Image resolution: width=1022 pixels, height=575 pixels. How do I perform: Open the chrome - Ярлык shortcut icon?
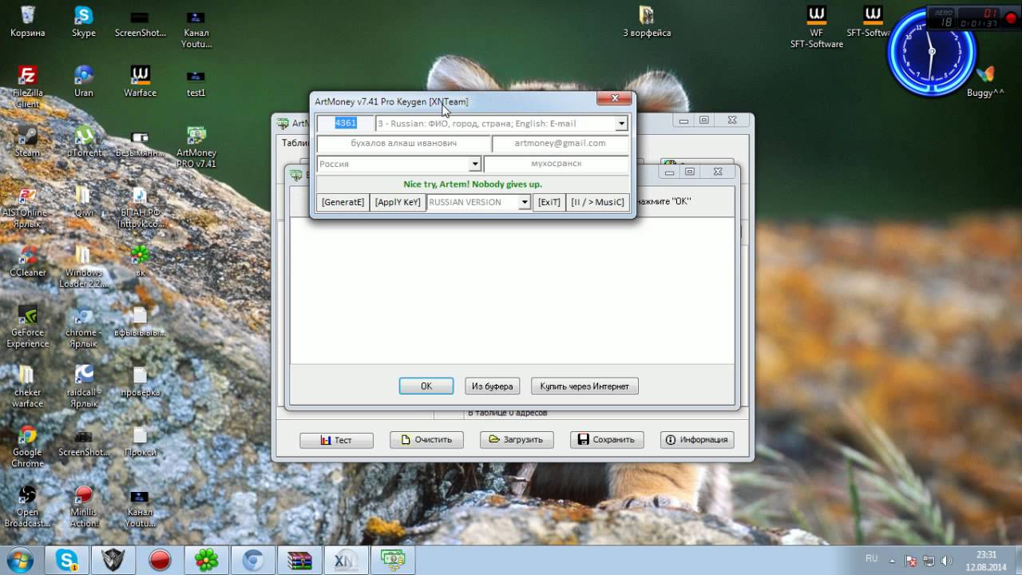click(82, 326)
